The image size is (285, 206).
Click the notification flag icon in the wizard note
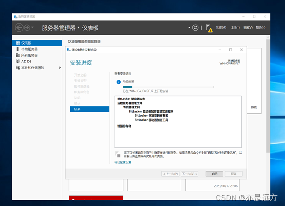118,154
